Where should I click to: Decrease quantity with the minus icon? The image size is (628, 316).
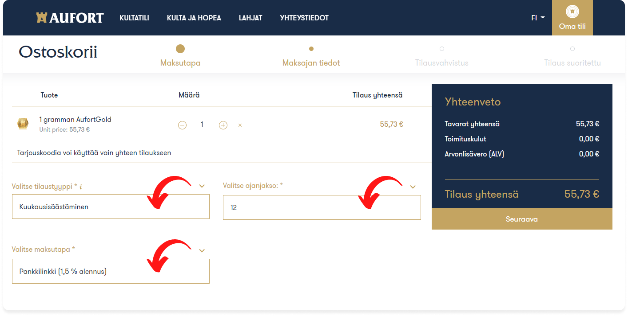pos(182,125)
